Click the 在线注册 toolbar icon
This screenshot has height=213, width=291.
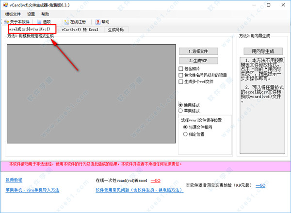pos(66,22)
